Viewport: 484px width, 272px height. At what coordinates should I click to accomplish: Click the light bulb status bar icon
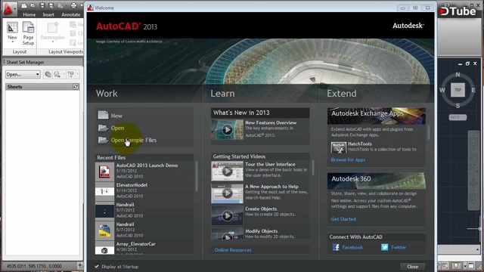[x=457, y=266]
